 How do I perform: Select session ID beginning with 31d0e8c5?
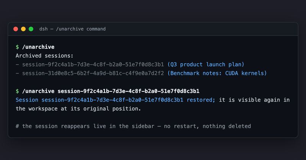tap(93, 73)
